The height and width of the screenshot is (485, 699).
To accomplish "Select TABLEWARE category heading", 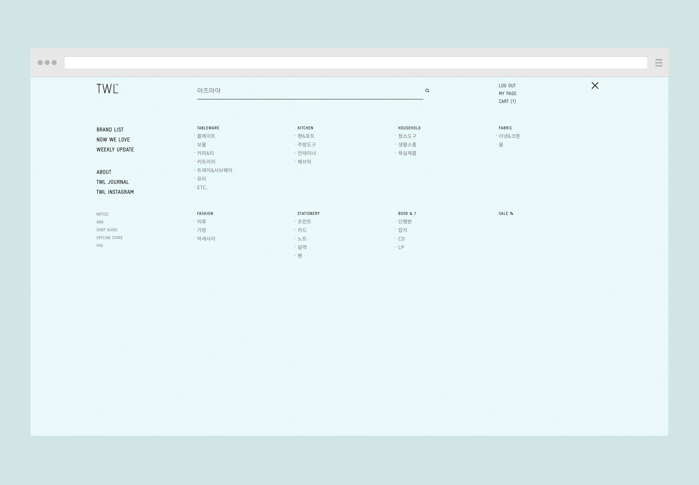I will pyautogui.click(x=208, y=128).
